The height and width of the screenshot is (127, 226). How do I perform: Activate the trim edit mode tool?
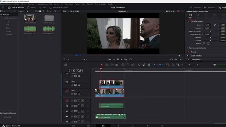tap(107, 65)
